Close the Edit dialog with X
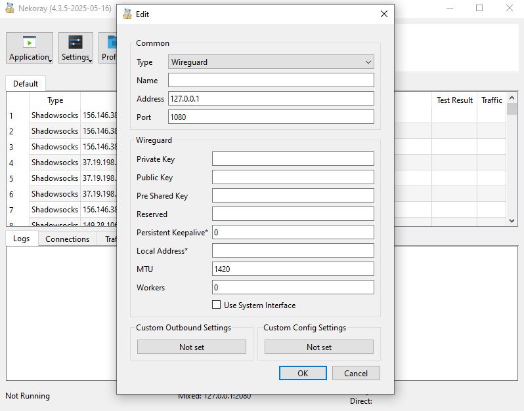Screen dimensions: 524x411 click(383, 14)
